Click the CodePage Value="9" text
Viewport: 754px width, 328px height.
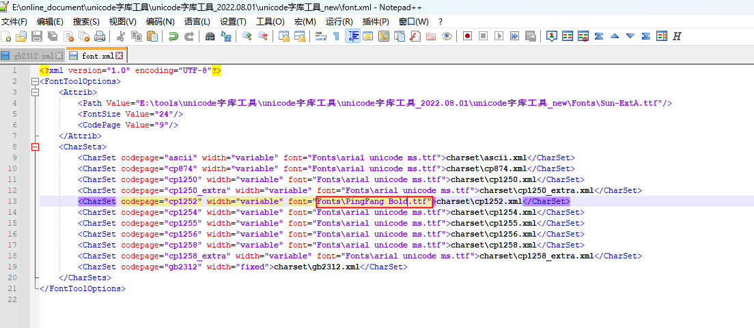(x=128, y=125)
